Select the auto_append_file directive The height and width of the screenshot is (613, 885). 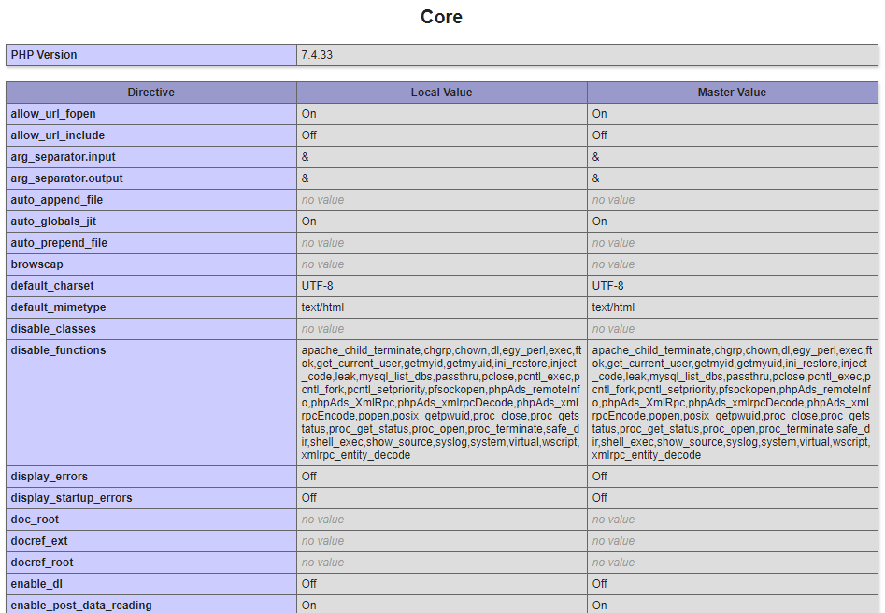pyautogui.click(x=57, y=200)
